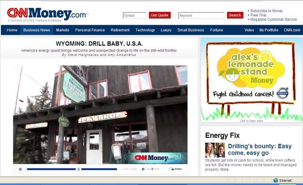Open the Magazine Customer Service link
303x185 pixels.
273,19
